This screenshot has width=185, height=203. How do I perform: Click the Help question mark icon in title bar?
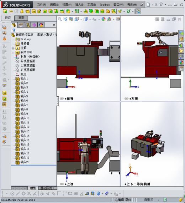pos(161,5)
